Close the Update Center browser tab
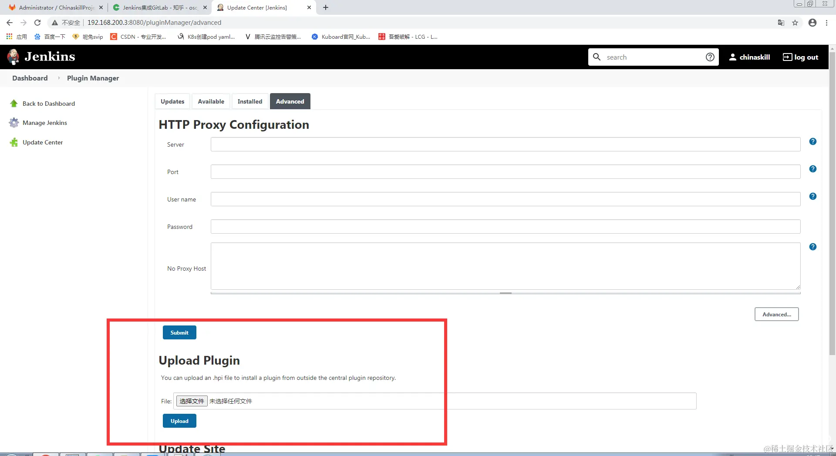The height and width of the screenshot is (456, 836). tap(309, 7)
